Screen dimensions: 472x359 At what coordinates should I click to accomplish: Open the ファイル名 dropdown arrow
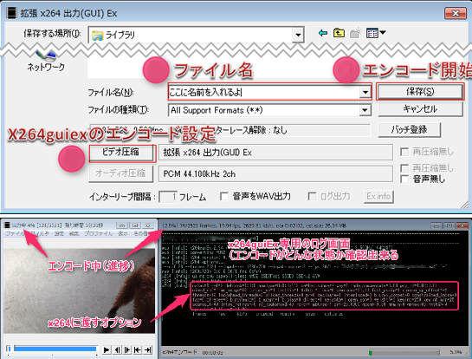(x=365, y=92)
